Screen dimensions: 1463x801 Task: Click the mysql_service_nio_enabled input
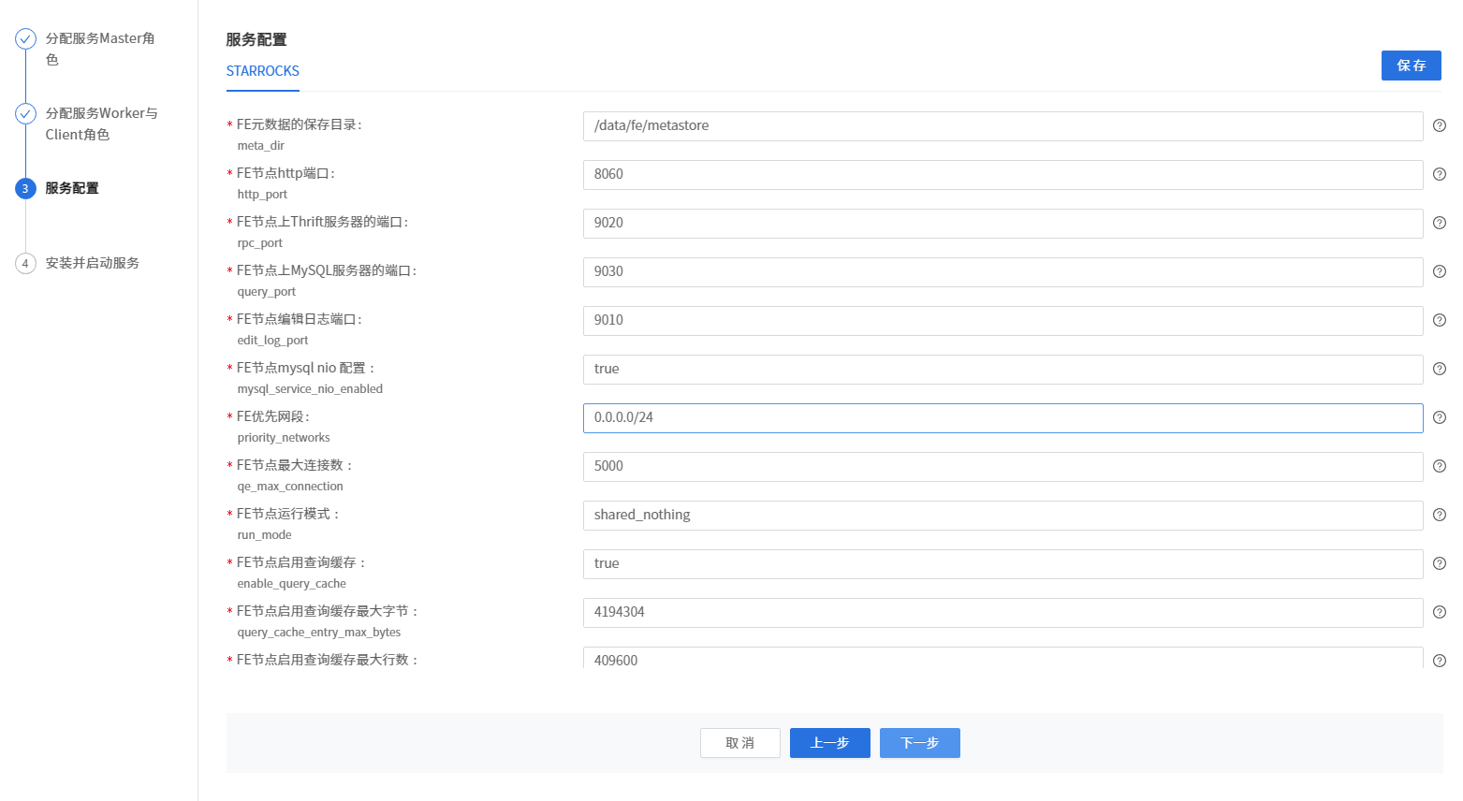(x=1003, y=370)
